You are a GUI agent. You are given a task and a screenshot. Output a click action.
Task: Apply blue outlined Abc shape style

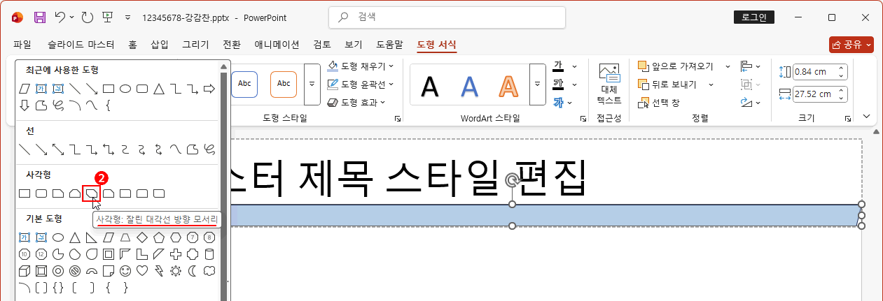244,84
